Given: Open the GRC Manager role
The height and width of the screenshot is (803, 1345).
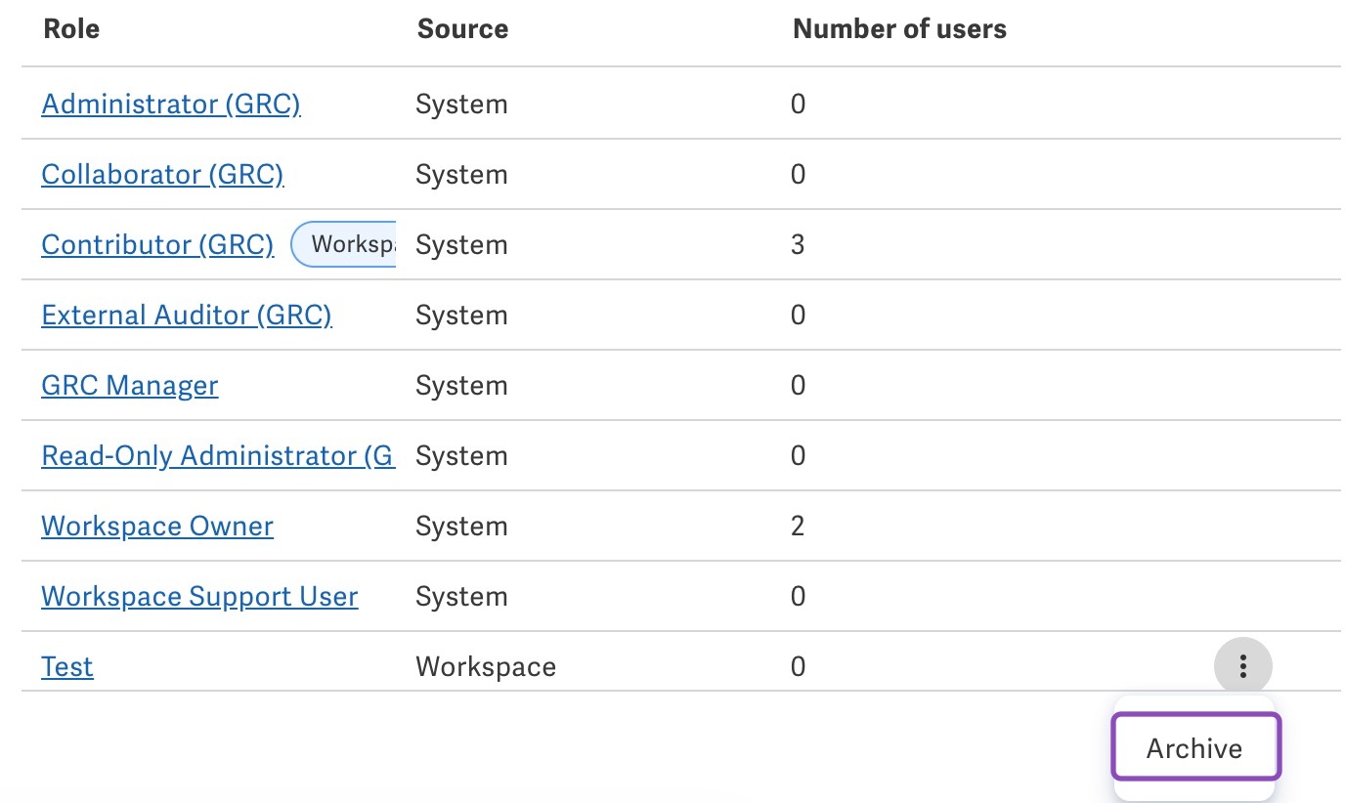Looking at the screenshot, I should [x=130, y=385].
